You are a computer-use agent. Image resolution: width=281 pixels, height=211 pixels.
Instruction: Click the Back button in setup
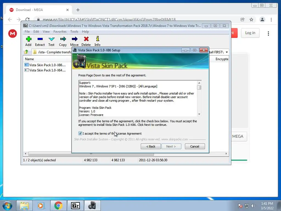tap(151, 146)
